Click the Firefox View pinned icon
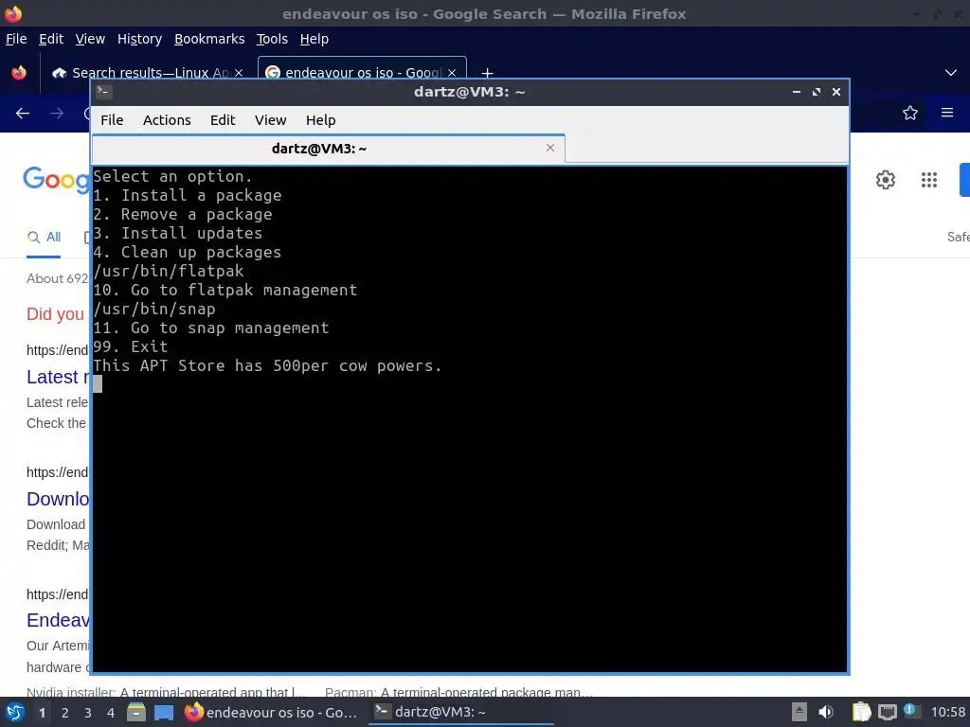The height and width of the screenshot is (727, 970). [19, 73]
